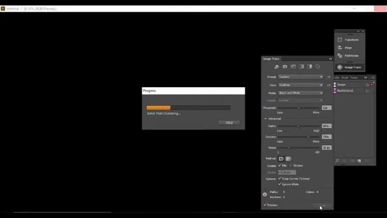Click the target circle on Image layer
The height and width of the screenshot is (218, 387).
click(x=367, y=85)
